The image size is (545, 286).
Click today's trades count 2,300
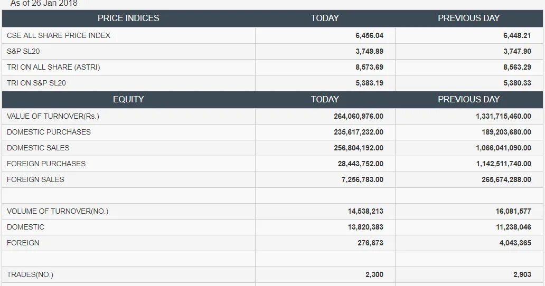[373, 274]
